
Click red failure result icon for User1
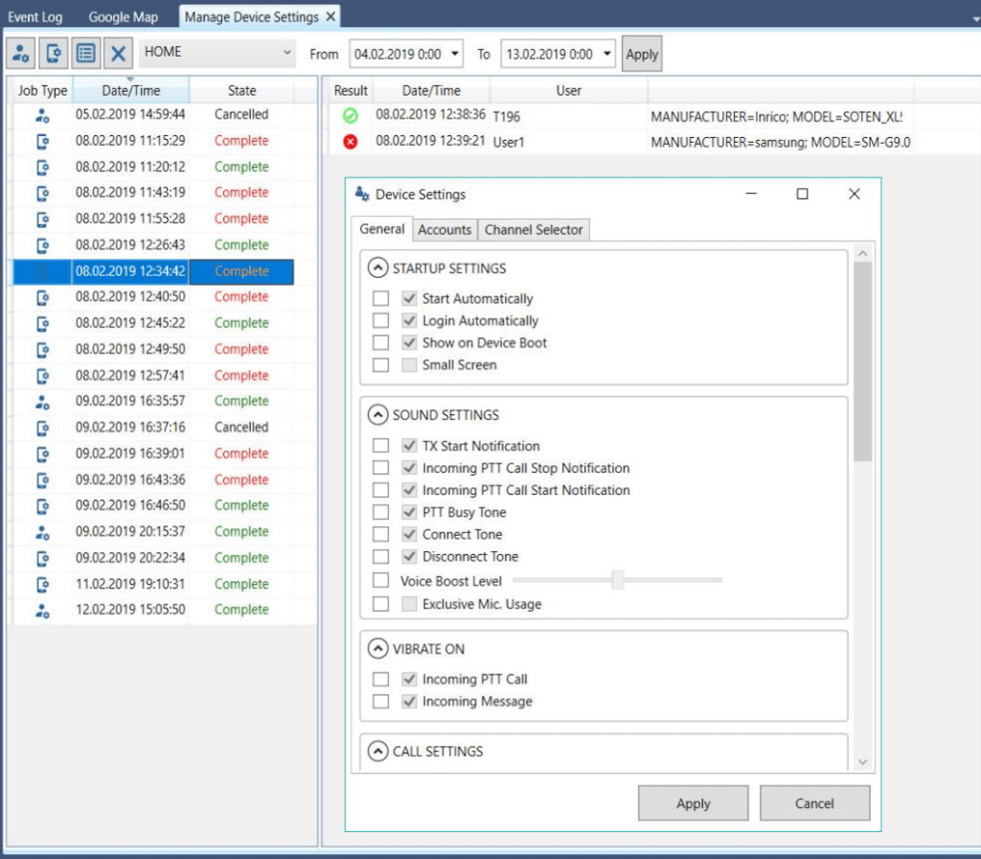point(351,142)
